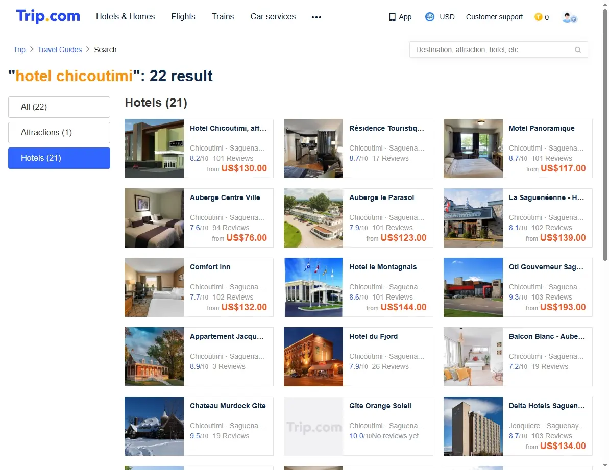Viewport: 609px width, 470px height.
Task: Open Auberge le Parasol aerial photo
Action: tap(313, 218)
